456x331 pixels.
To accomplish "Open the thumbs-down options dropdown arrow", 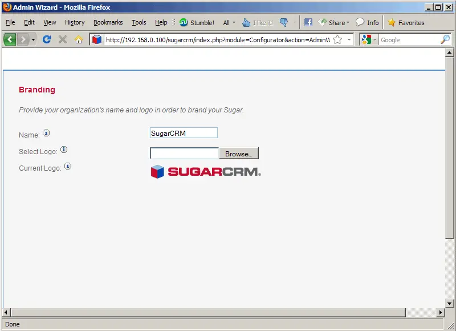I will click(x=295, y=22).
